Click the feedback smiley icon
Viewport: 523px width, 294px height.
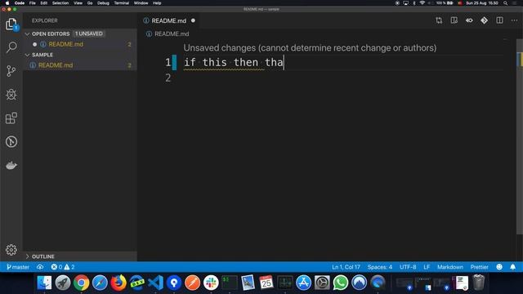(x=499, y=267)
